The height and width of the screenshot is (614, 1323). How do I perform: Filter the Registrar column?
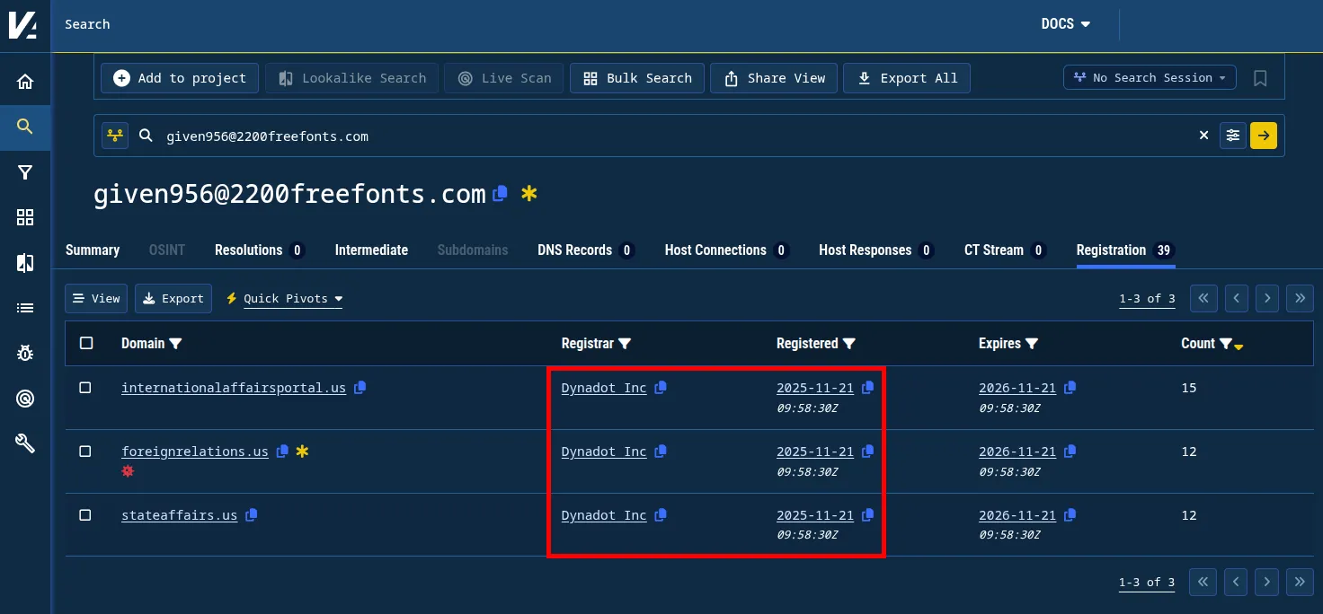pos(625,344)
